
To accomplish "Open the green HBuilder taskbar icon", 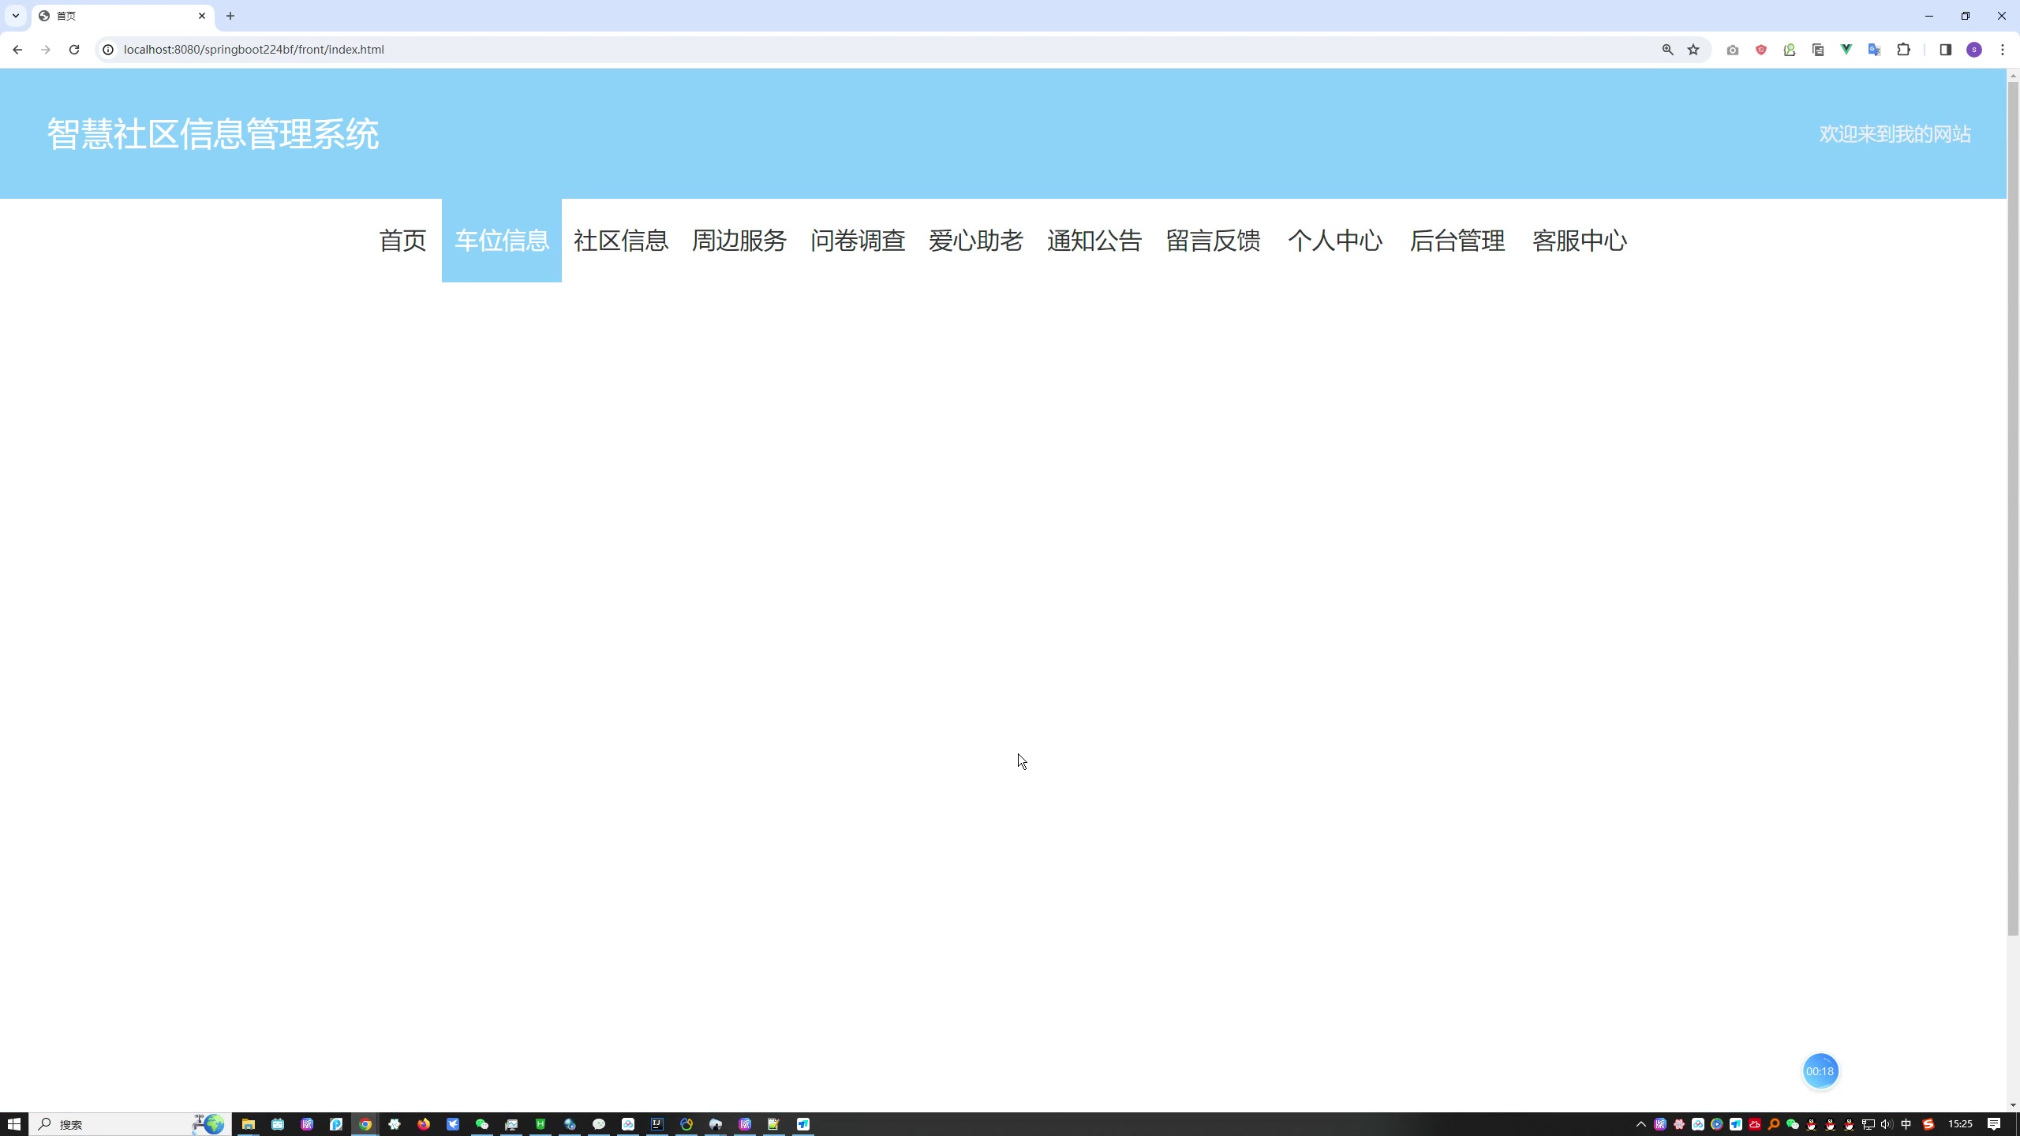I will pyautogui.click(x=541, y=1124).
